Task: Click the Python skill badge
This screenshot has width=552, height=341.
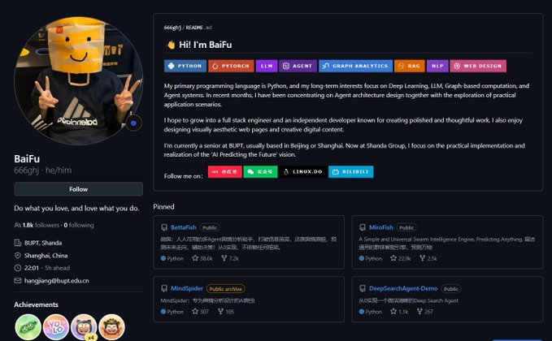Action: pyautogui.click(x=185, y=66)
